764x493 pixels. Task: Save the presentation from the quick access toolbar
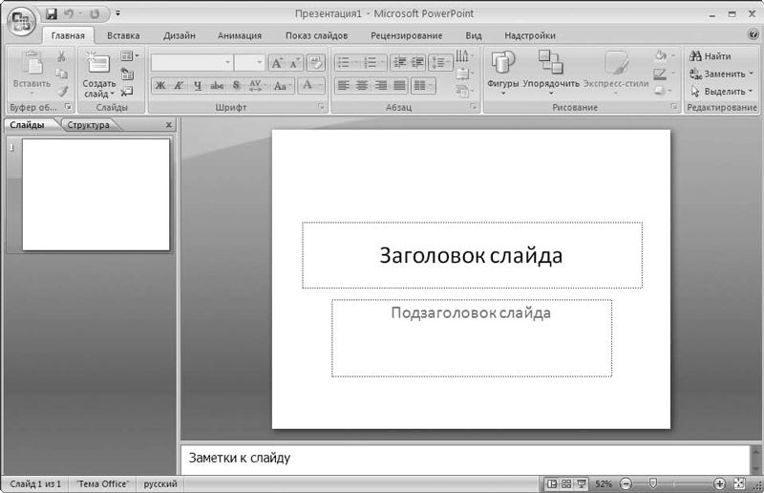click(x=52, y=14)
